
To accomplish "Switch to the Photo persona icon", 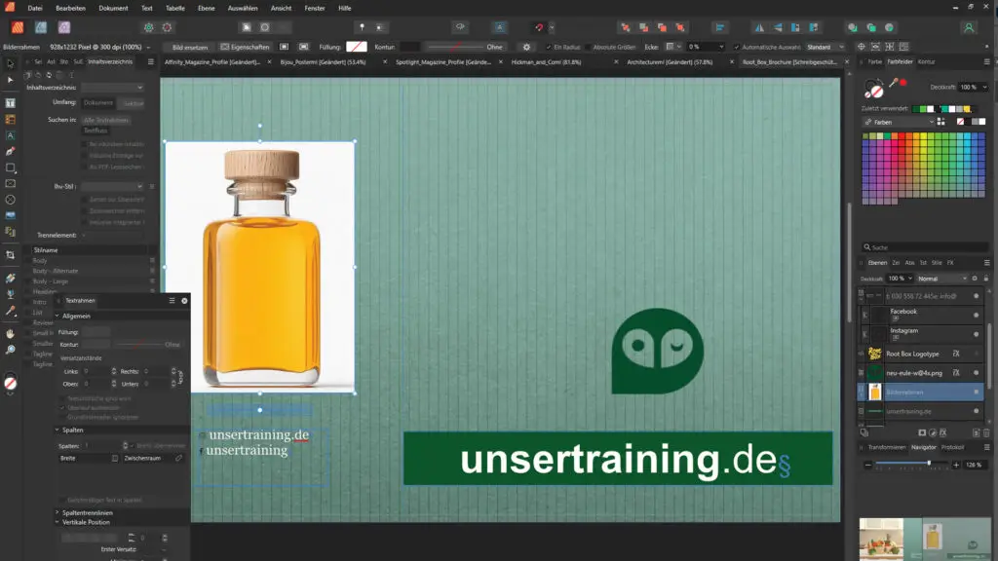I will [x=64, y=27].
